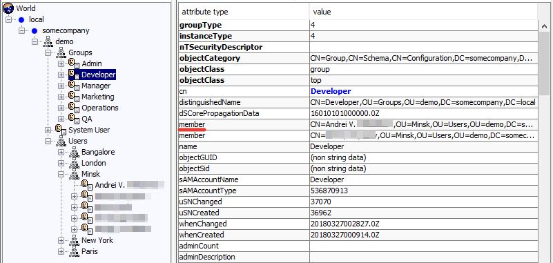The image size is (553, 263).
Task: Click the adminCount empty value cell
Action: click(x=424, y=246)
